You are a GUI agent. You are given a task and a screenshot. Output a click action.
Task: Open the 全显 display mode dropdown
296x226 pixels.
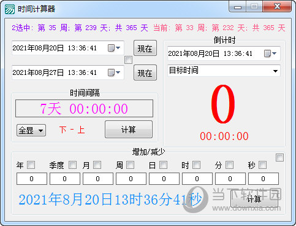pyautogui.click(x=31, y=130)
